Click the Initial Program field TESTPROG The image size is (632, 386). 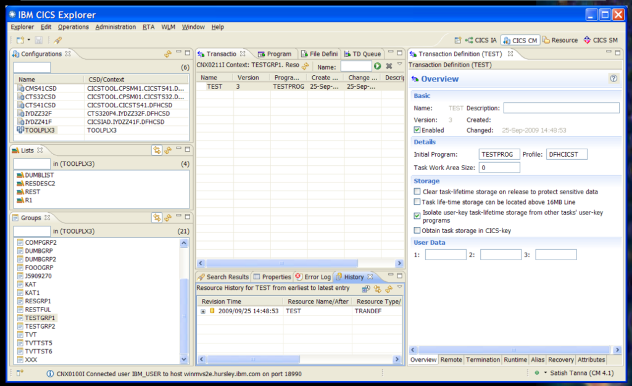(x=499, y=154)
